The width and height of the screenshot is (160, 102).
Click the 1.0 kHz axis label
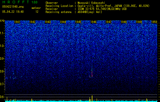point(2,46)
